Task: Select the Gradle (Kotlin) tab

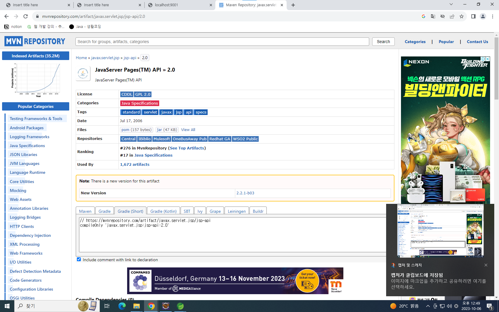Action: [163, 211]
